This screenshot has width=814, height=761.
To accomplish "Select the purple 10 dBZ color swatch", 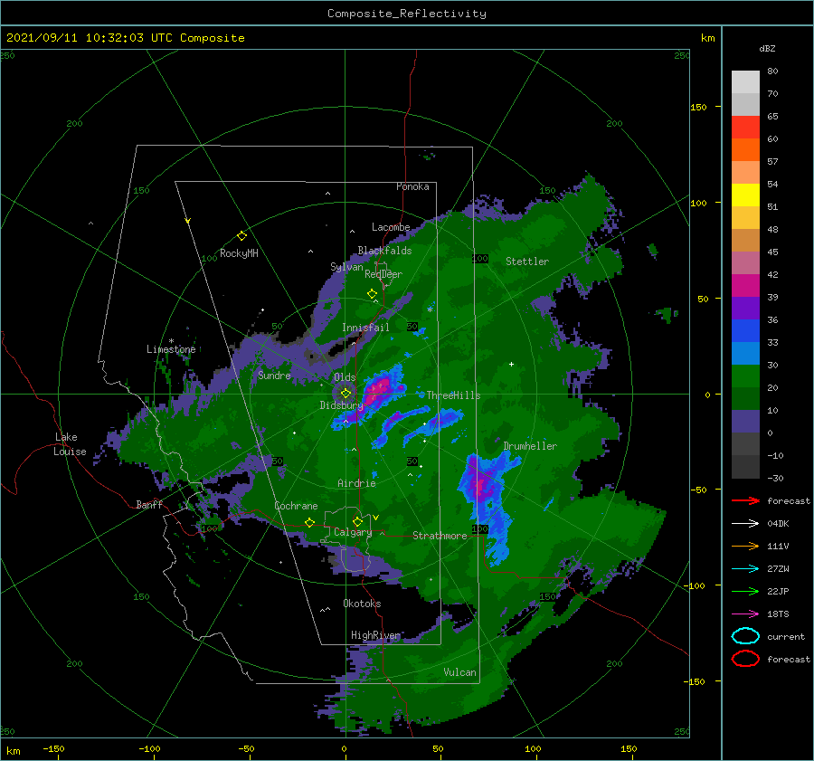I will [x=745, y=421].
